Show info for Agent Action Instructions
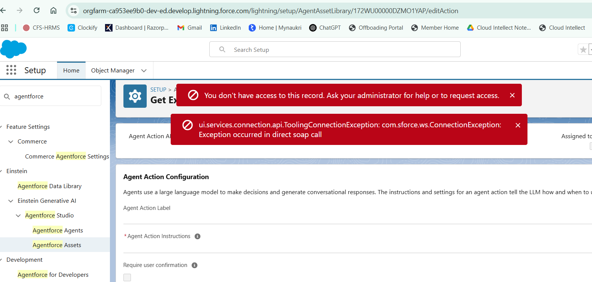This screenshot has width=592, height=282. 198,236
